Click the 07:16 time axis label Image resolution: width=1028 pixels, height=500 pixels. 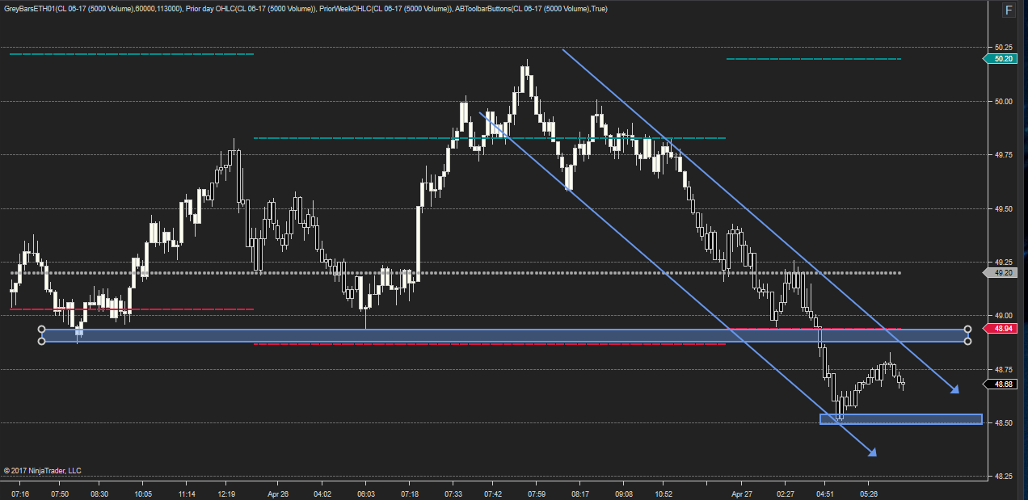click(21, 493)
